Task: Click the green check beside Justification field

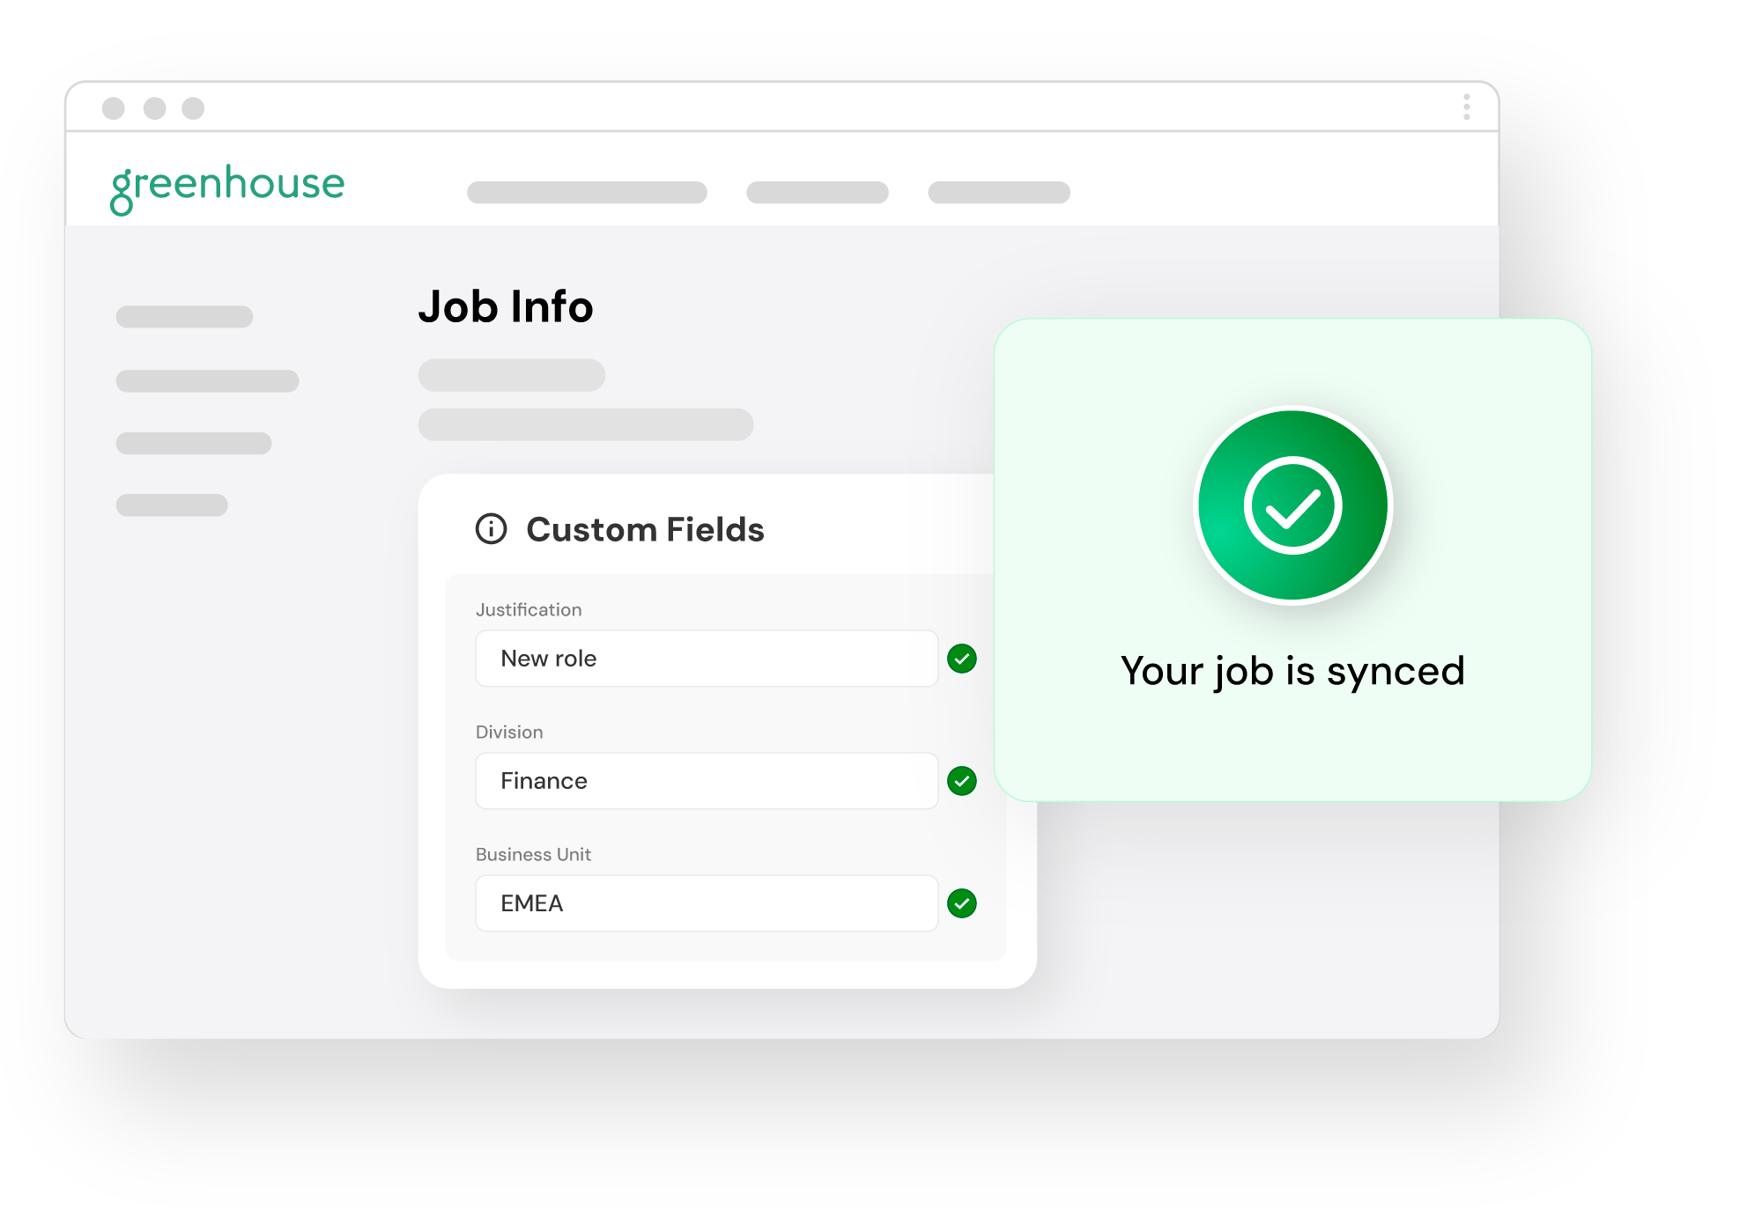Action: point(962,659)
